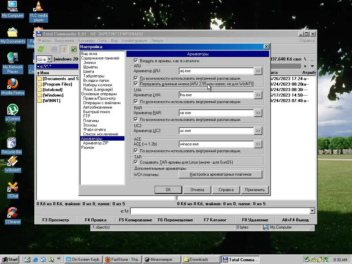
Task: Toggle ACE internal unpacker checkbox
Action: pos(136,151)
